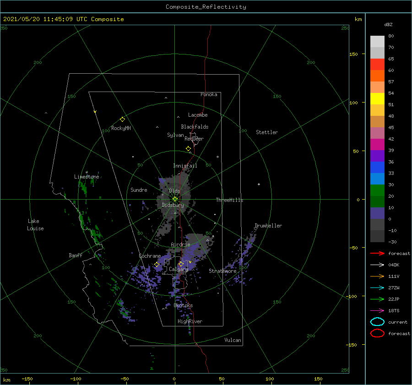The height and width of the screenshot is (385, 412).
Task: Click the red forecast arrow in legend
Action: pos(377,253)
